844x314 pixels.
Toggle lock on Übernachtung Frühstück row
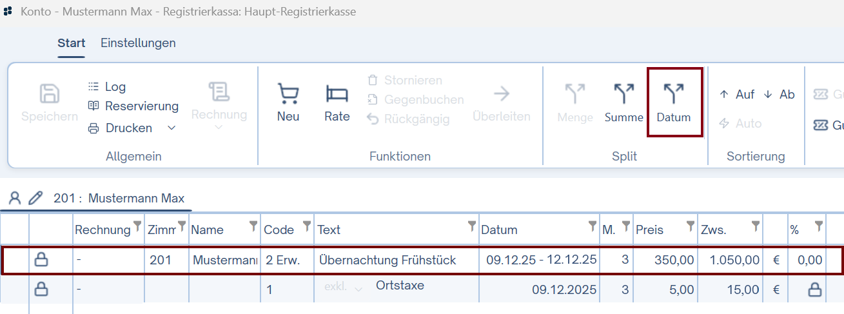[41, 260]
